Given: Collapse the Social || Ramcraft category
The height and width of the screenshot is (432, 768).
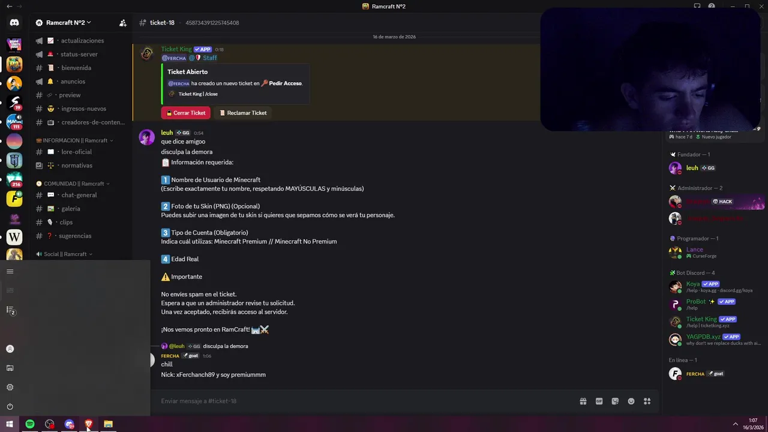Looking at the screenshot, I should (64, 254).
